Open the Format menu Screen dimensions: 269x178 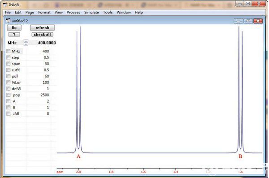tap(44, 13)
